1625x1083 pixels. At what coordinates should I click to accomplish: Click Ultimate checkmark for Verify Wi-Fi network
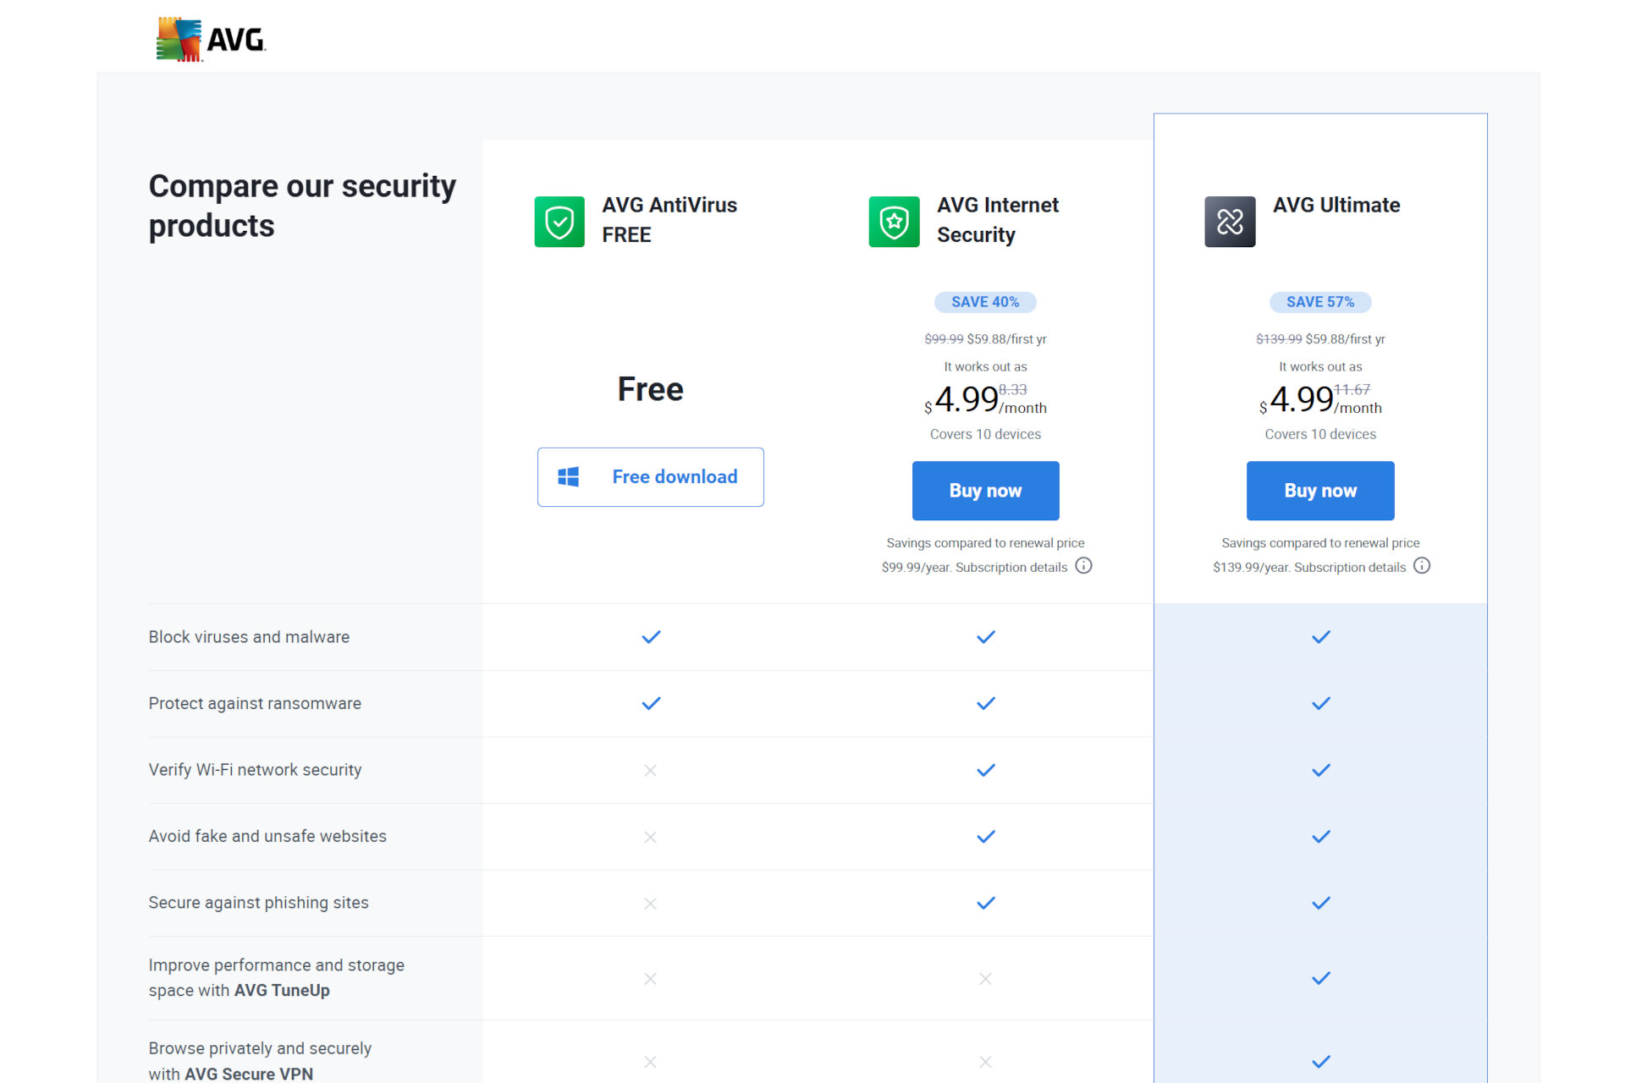(x=1321, y=770)
